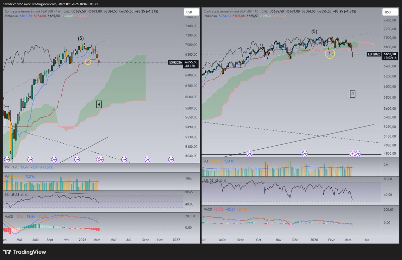The width and height of the screenshot is (402, 260).
Task: Select the yellow circle drawing on the daily chart
Action: tap(330, 54)
